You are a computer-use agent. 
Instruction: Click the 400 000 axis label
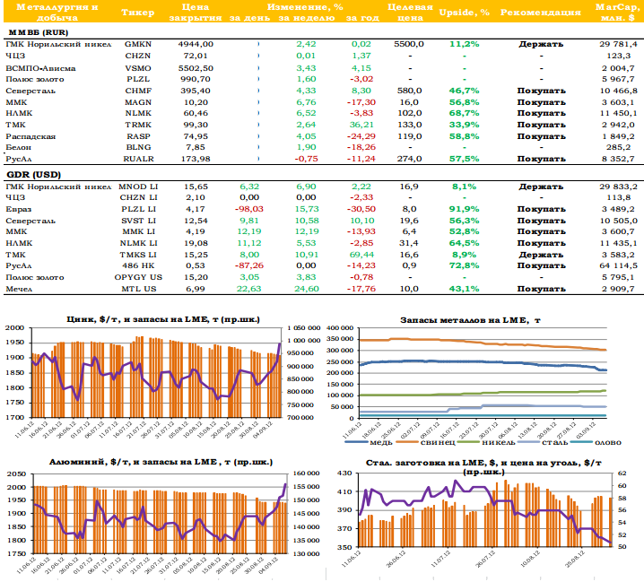point(340,327)
